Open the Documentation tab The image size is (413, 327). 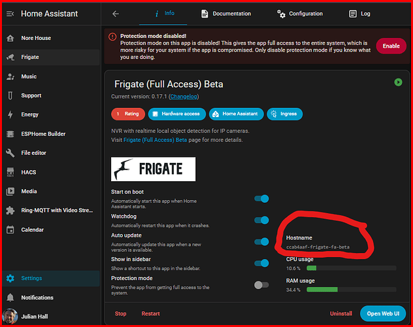tap(225, 14)
